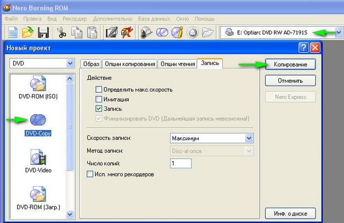Click the copy disc toolbar icon

162,32
